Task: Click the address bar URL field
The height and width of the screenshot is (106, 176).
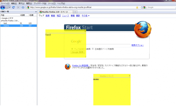Action: click(x=82, y=7)
